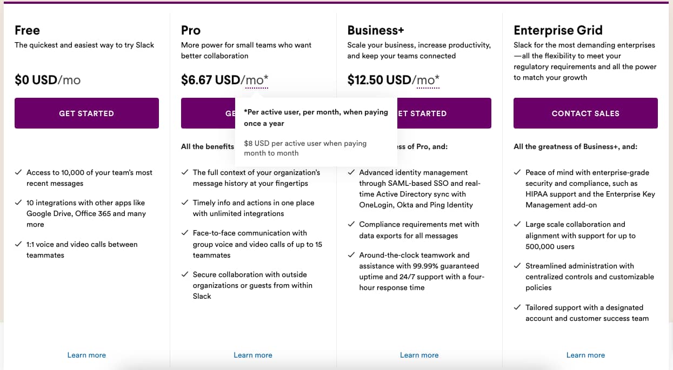Click the checkmark beside 'Access to 10,000' messages feature
The image size is (673, 370).
18,172
